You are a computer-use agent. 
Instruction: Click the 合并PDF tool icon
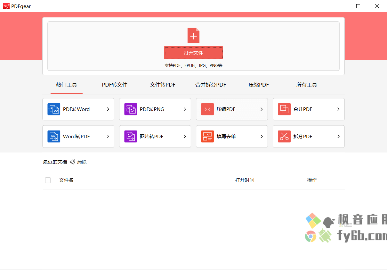[284, 109]
